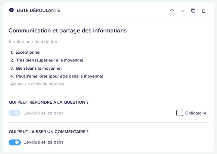Click the greyed L'évalué et les pairs label

(43, 113)
